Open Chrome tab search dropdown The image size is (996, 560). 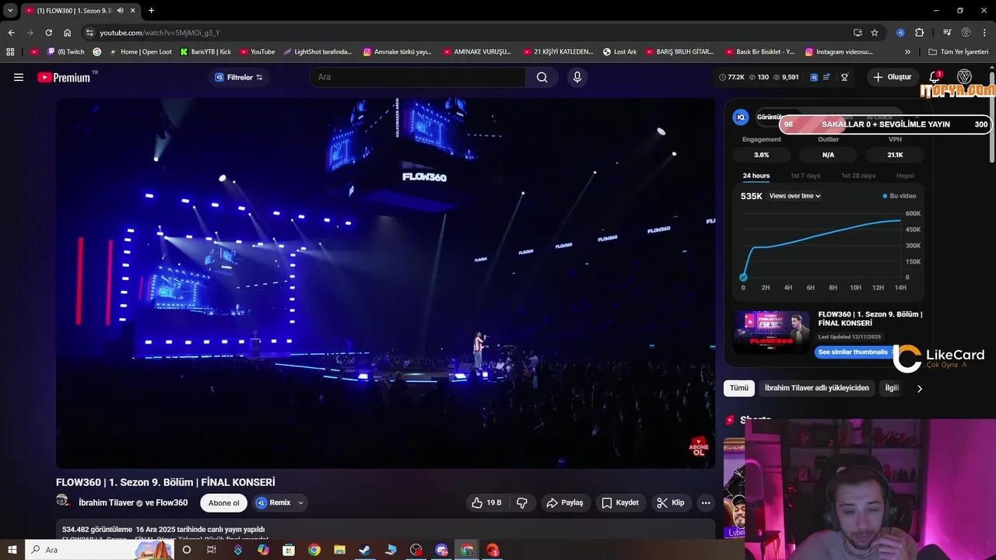(10, 11)
